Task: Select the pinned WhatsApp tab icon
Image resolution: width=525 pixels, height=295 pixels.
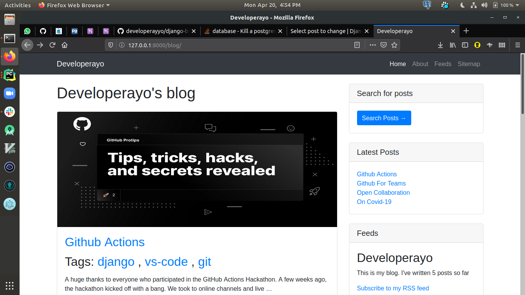Action: 27,31
